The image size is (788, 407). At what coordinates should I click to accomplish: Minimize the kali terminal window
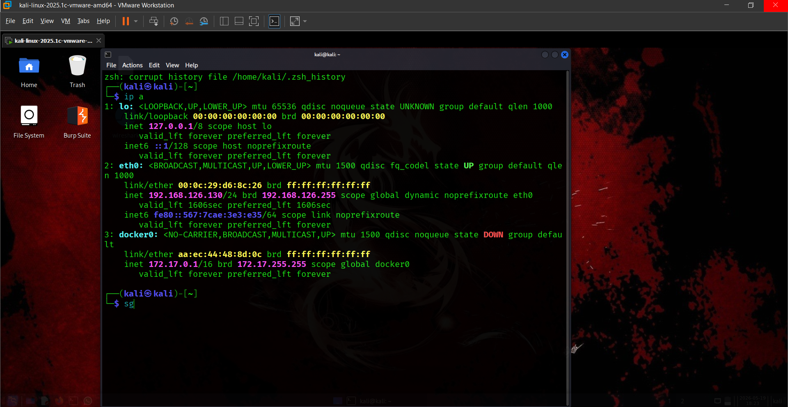[545, 55]
